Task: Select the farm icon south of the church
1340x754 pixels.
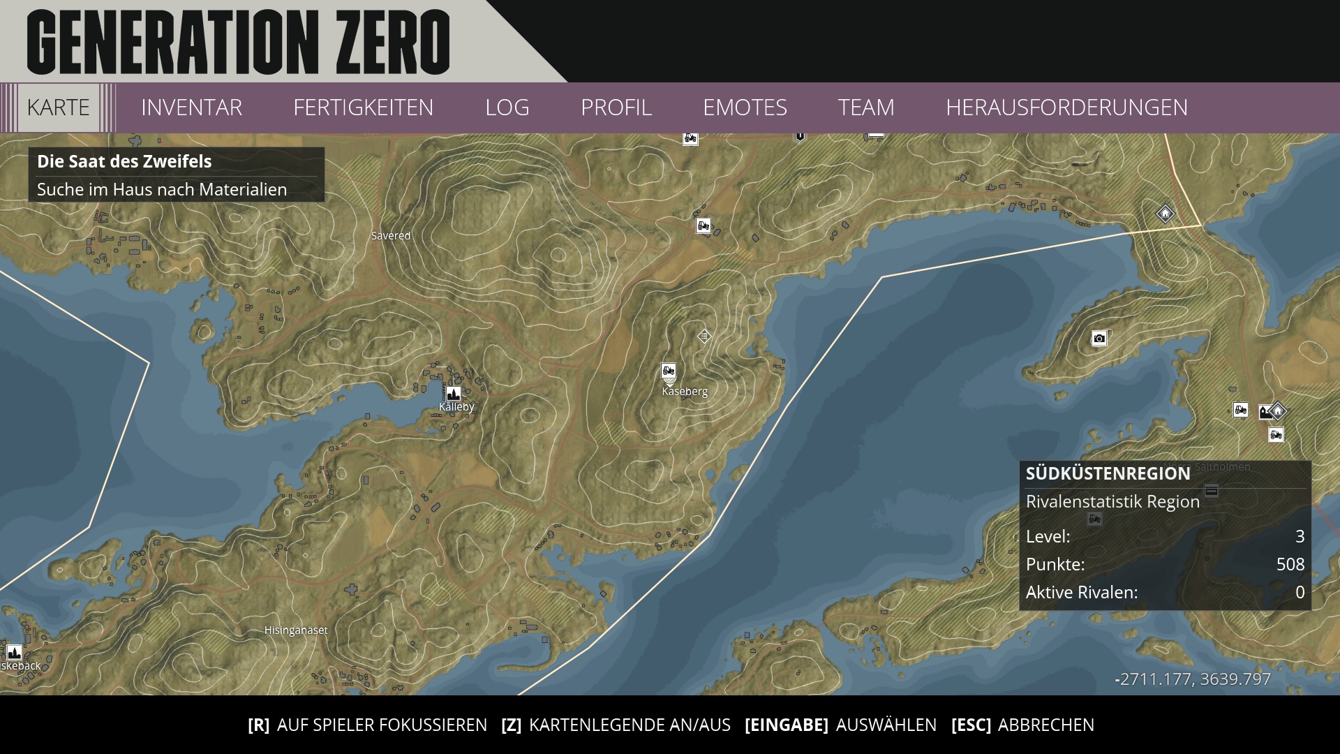Action: click(1276, 435)
